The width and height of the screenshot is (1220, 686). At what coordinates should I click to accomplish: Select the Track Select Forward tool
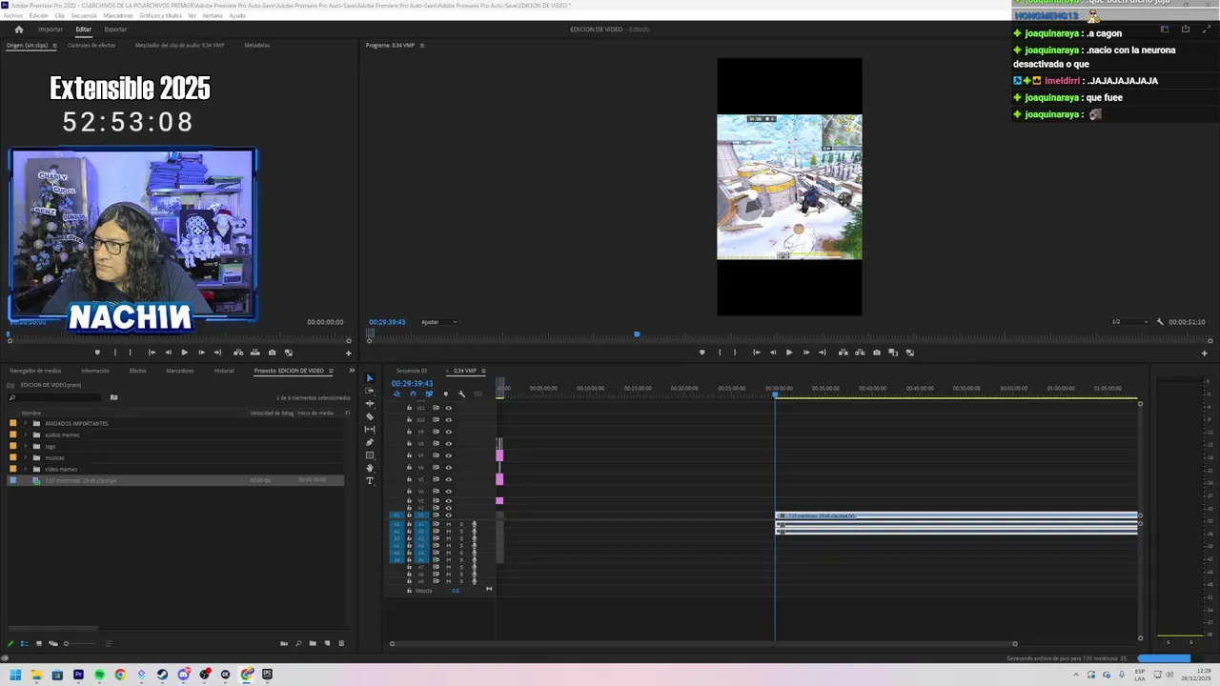coord(370,392)
